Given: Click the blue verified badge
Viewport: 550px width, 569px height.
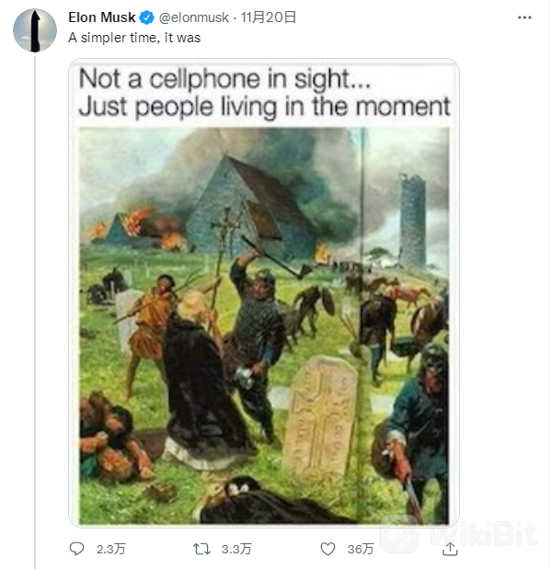Looking at the screenshot, I should [146, 17].
